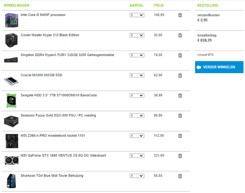Trash the Seasonic Focus Gold PSU item
The height and width of the screenshot is (193, 245).
[x=180, y=116]
